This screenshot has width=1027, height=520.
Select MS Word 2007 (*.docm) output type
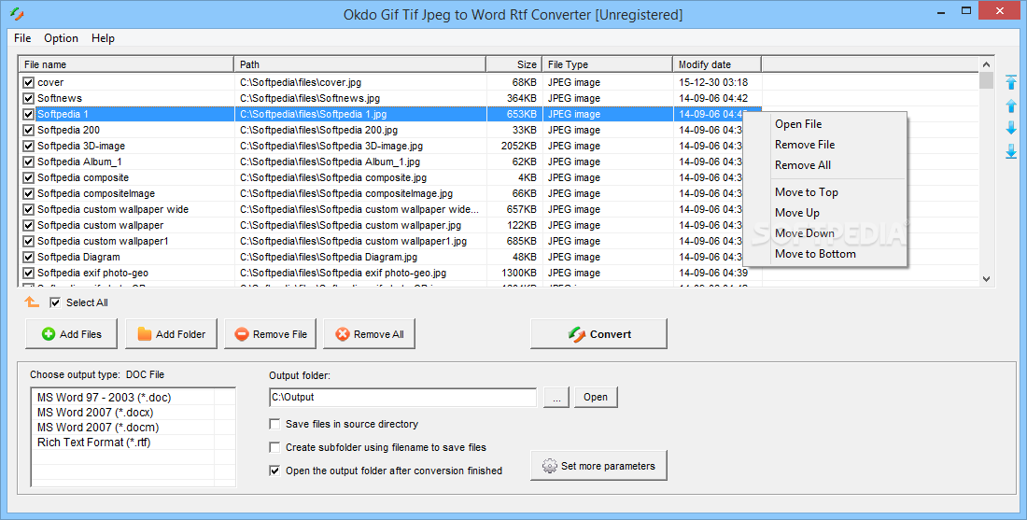point(98,428)
